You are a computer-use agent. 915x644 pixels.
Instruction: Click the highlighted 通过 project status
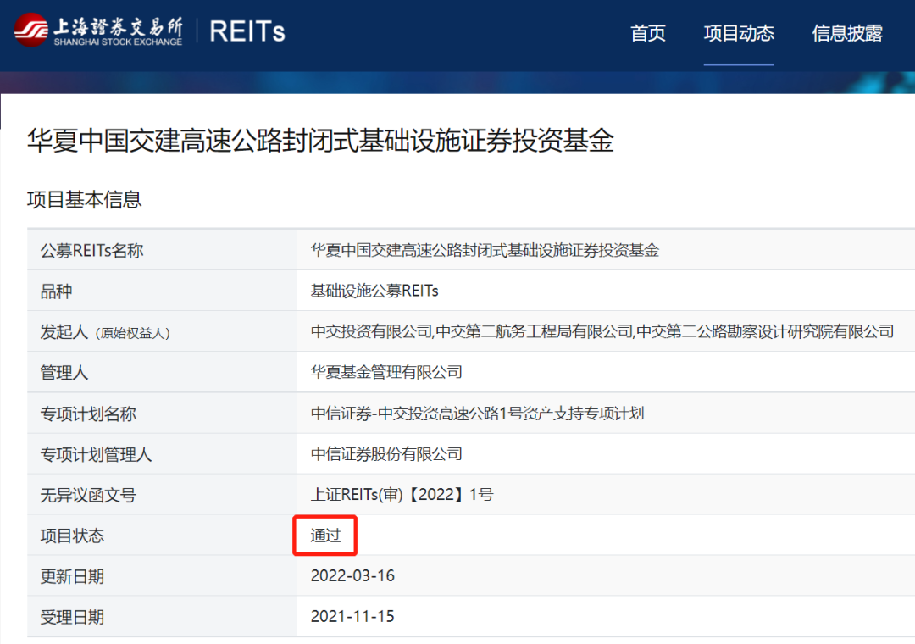325,536
